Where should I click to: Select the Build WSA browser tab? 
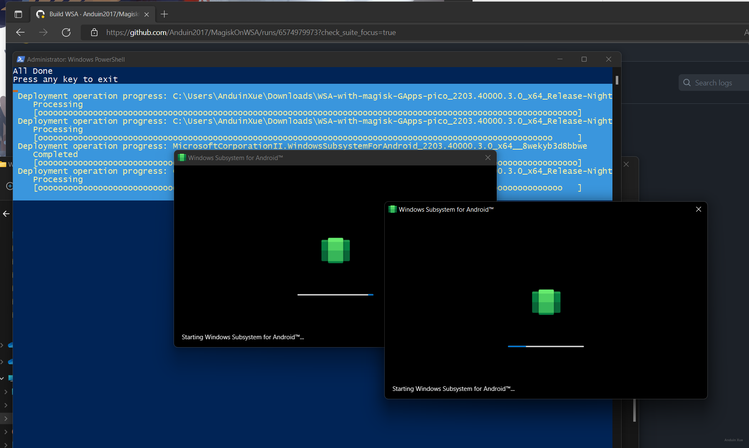[92, 14]
